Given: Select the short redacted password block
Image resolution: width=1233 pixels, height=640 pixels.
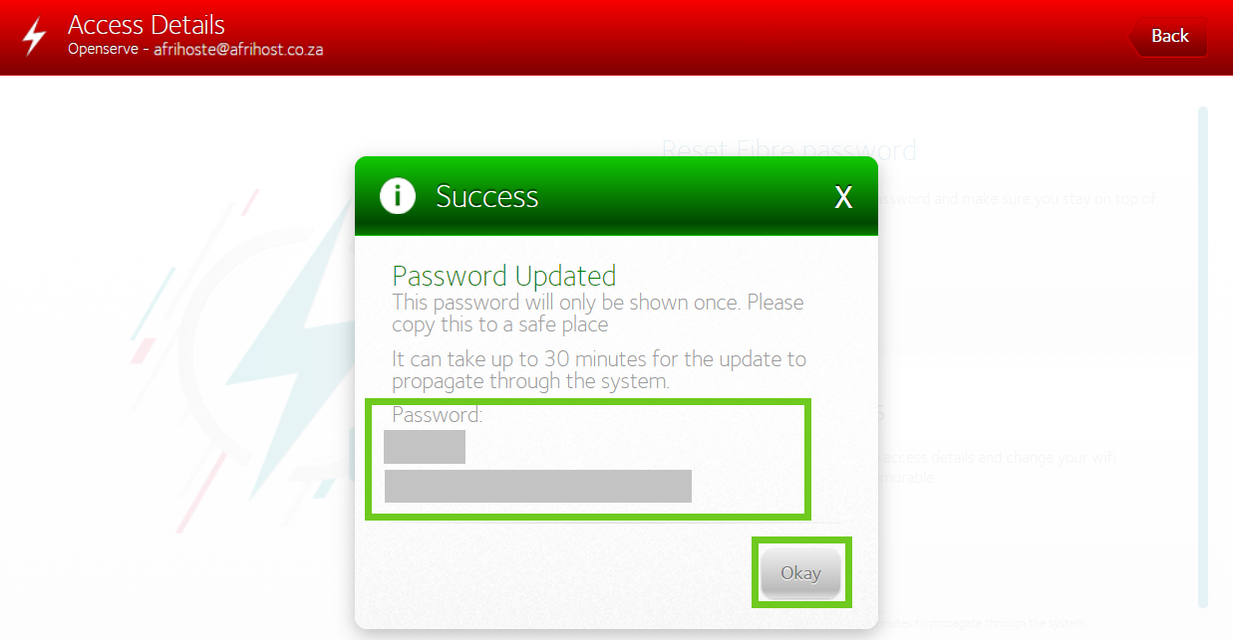Looking at the screenshot, I should [x=425, y=447].
